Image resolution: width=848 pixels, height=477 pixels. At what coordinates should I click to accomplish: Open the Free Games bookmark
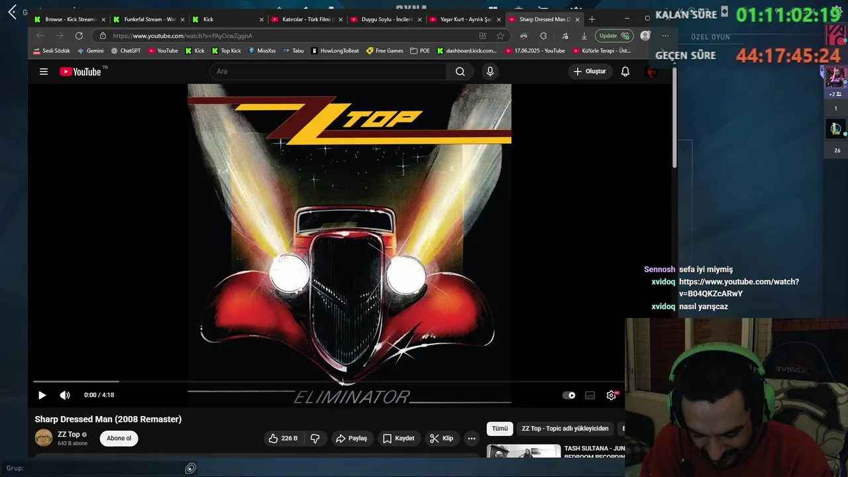point(385,50)
